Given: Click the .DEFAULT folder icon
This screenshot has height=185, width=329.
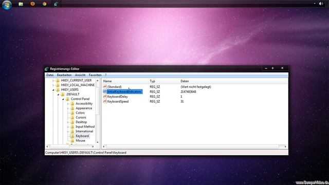Looking at the screenshot, I should click(63, 94).
